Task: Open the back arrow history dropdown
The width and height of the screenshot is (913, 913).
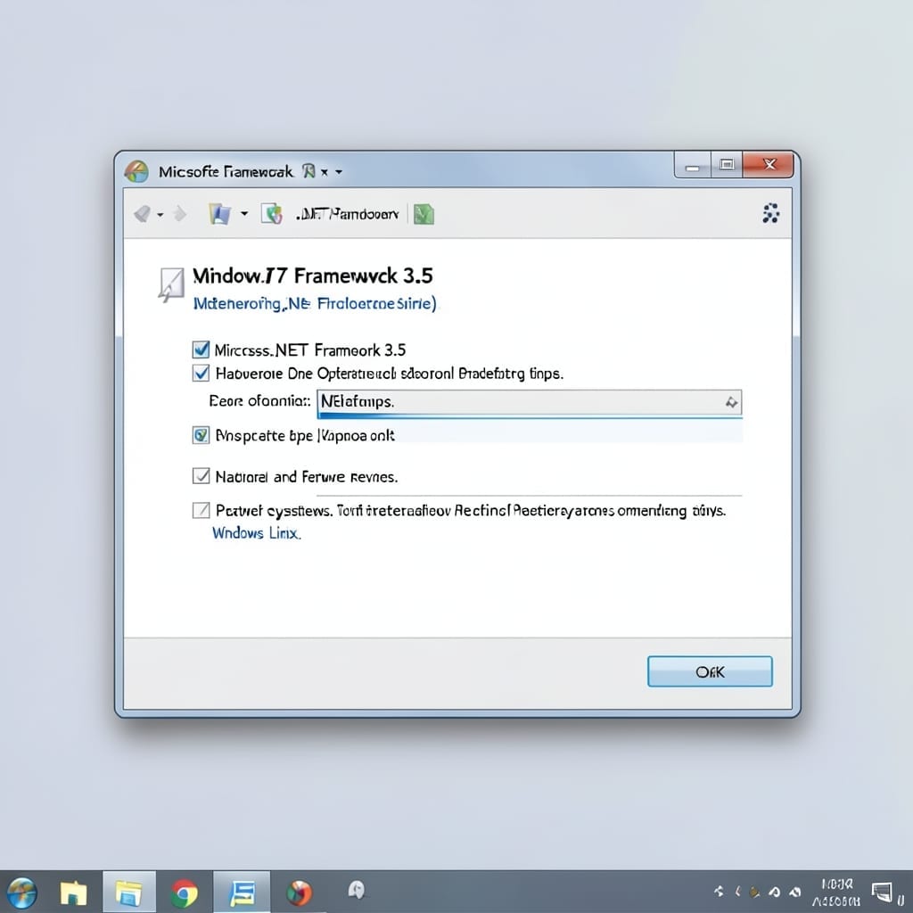Action: [x=160, y=215]
